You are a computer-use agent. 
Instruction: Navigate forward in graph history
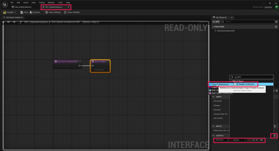pos(14,22)
